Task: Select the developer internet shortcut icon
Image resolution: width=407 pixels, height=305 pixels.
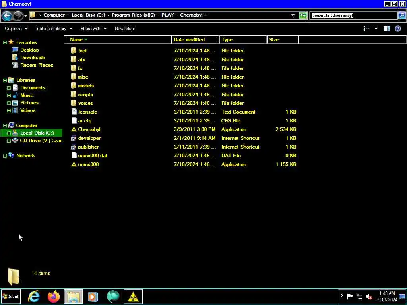Action: click(74, 138)
